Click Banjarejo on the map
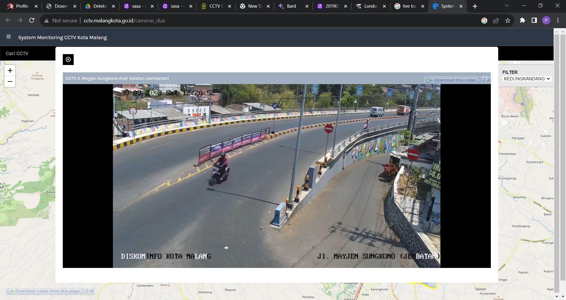The width and height of the screenshot is (566, 300). point(519,197)
